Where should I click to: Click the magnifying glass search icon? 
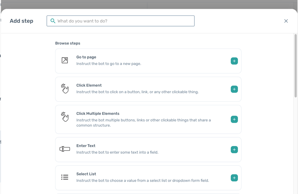[x=53, y=21]
